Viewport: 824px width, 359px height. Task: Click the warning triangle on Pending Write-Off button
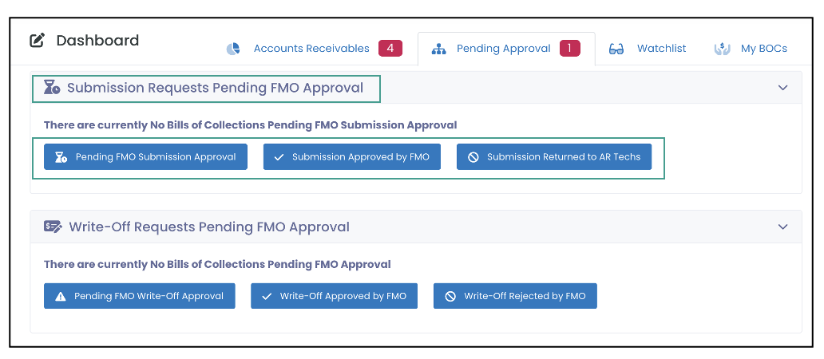61,297
